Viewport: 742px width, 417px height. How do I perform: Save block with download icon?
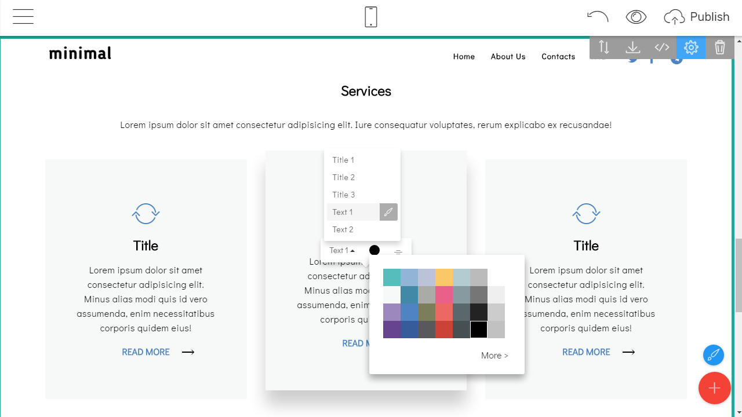633,47
